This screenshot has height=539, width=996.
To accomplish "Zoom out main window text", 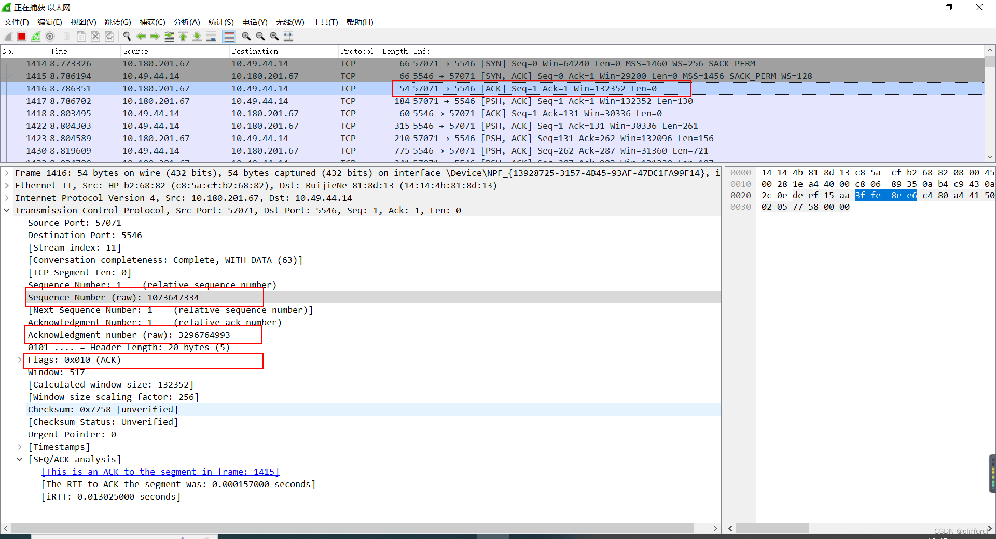I will 260,36.
